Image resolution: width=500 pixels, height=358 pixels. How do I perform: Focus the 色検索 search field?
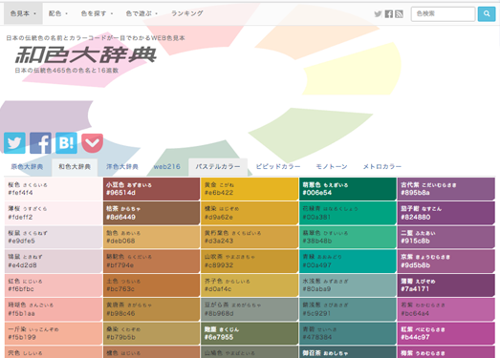[443, 14]
